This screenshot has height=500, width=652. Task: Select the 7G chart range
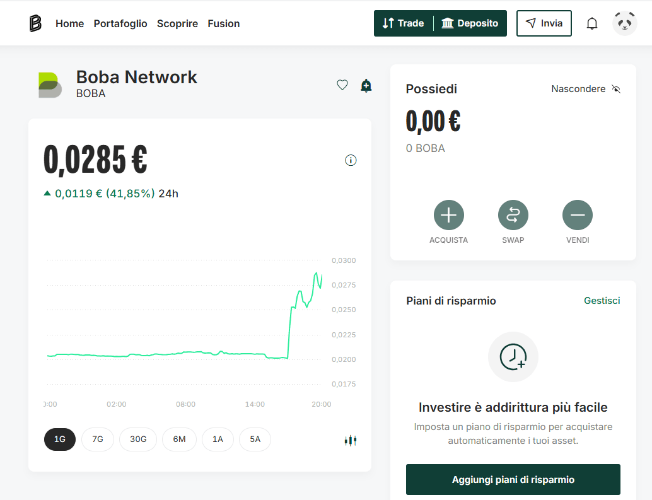tap(98, 439)
